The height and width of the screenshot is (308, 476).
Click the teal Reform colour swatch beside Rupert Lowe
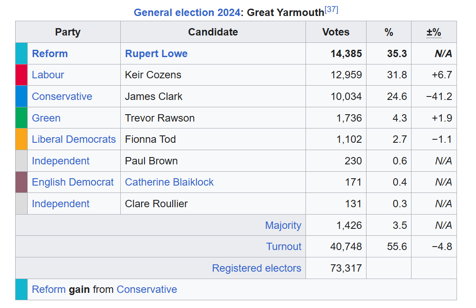pyautogui.click(x=21, y=54)
